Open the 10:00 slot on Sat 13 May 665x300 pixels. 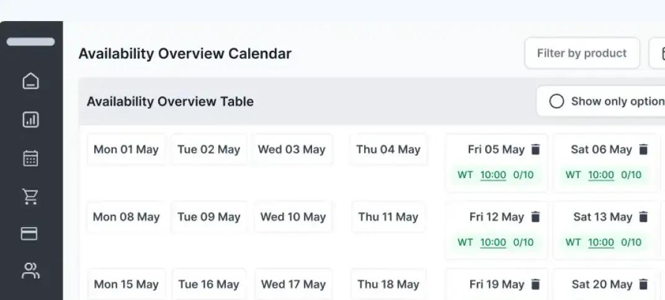[601, 242]
